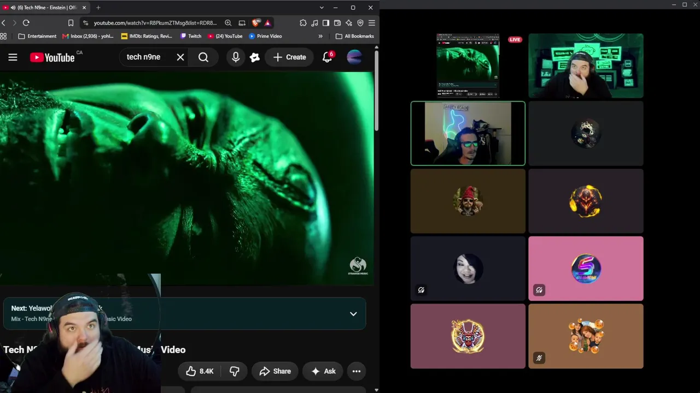
Task: Open the browser extensions puzzle icon
Action: [x=303, y=23]
